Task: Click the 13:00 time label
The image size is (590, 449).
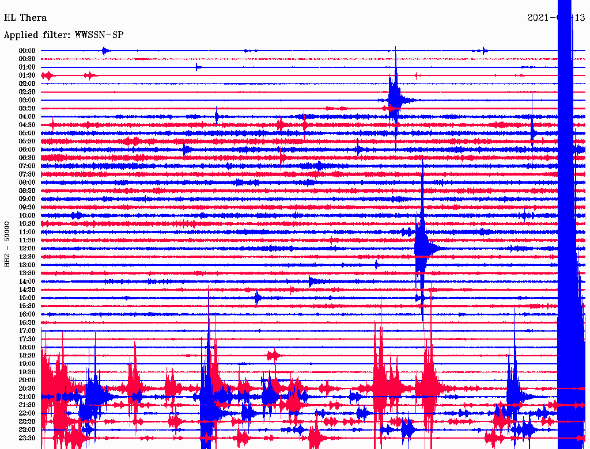Action: (x=27, y=265)
